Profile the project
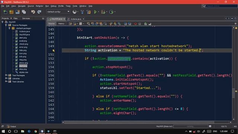Viewport: 238px width, 134px height. pyautogui.click(x=111, y=12)
